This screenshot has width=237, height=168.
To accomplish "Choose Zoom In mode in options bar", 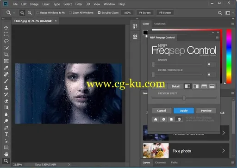I will click(22, 12).
